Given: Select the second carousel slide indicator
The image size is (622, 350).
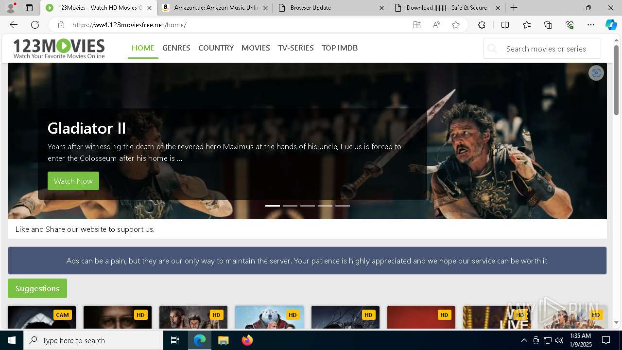Looking at the screenshot, I should pos(290,206).
